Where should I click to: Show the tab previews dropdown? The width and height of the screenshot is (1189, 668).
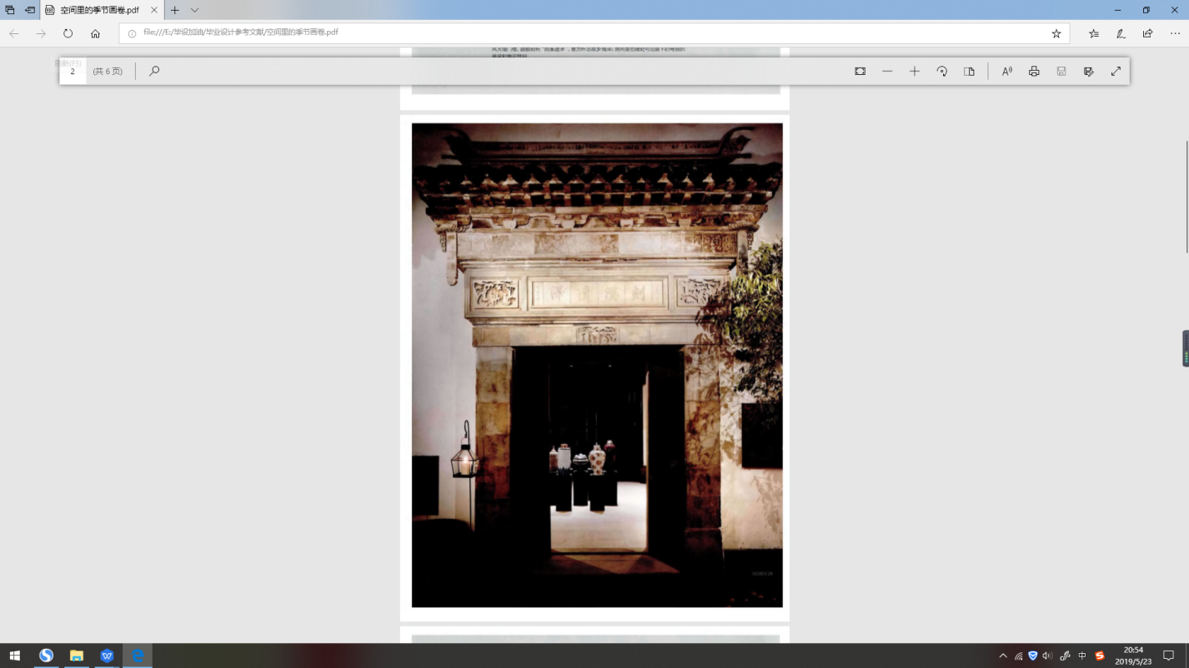click(x=194, y=10)
